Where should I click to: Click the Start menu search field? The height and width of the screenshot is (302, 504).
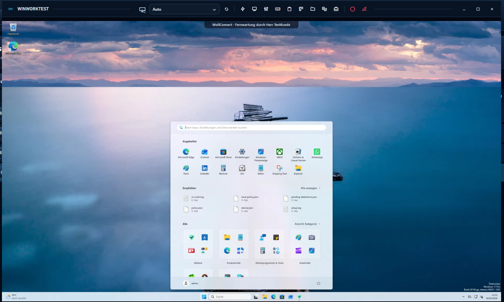coord(252,128)
